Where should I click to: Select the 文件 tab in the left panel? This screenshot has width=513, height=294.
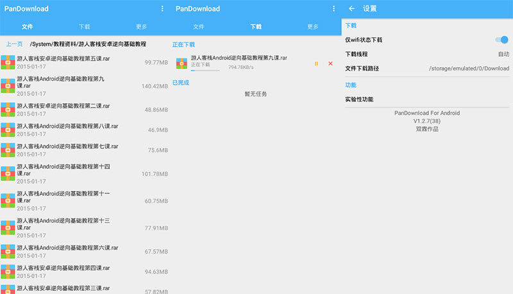pos(27,27)
